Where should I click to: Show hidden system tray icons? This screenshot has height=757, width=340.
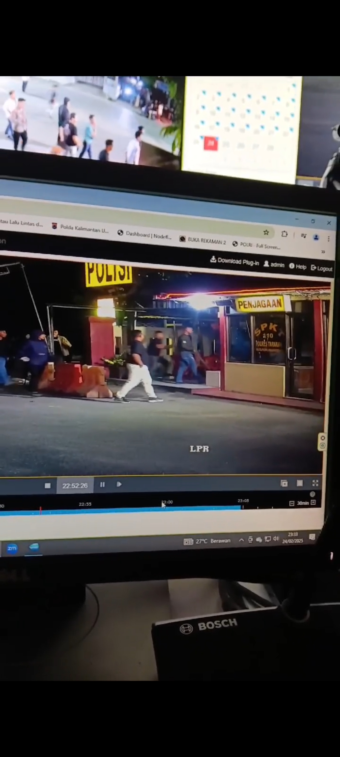pos(241,540)
